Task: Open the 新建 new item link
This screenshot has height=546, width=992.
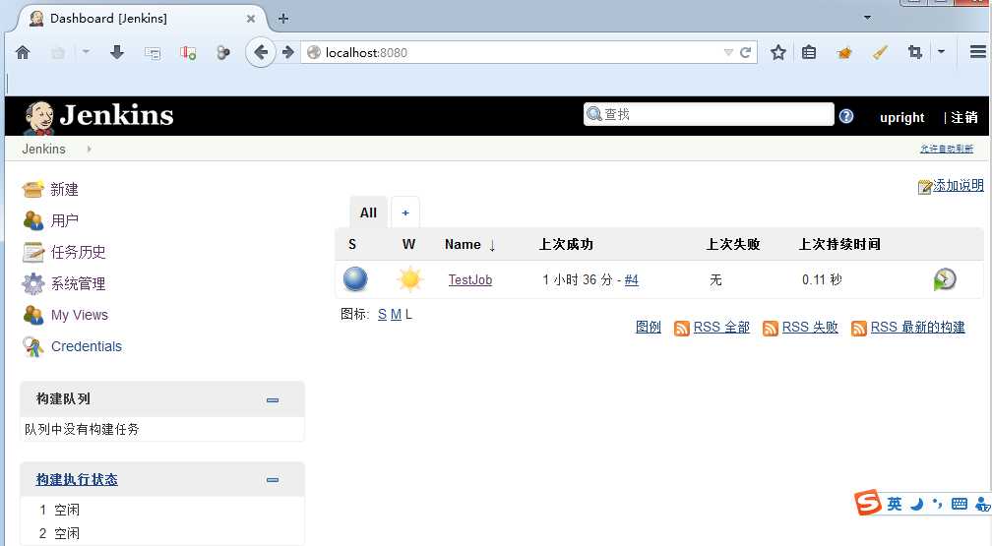Action: pyautogui.click(x=65, y=189)
